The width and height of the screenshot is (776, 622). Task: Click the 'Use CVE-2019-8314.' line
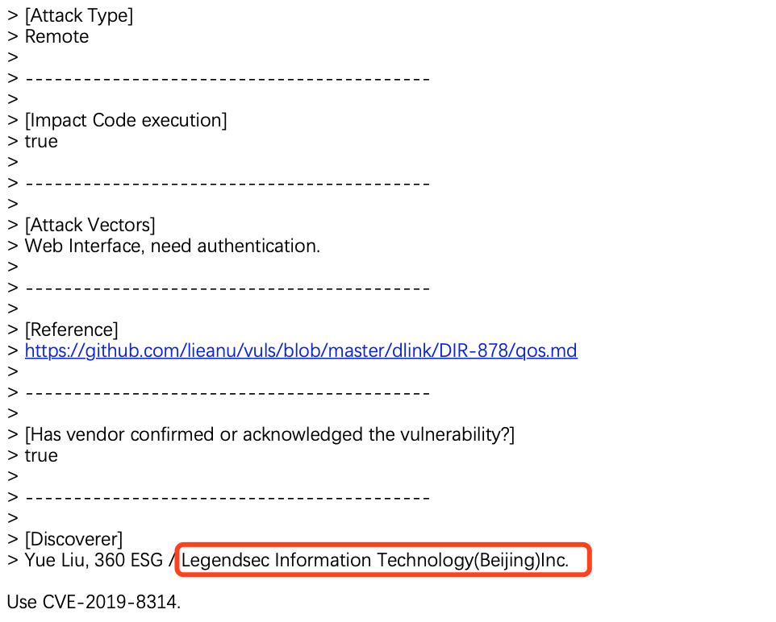coord(94,602)
